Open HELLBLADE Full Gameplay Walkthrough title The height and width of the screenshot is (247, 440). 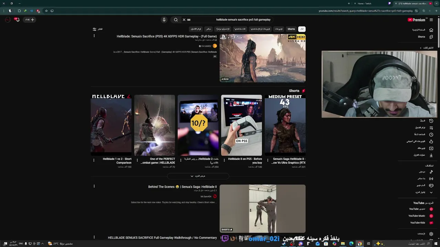(162, 238)
